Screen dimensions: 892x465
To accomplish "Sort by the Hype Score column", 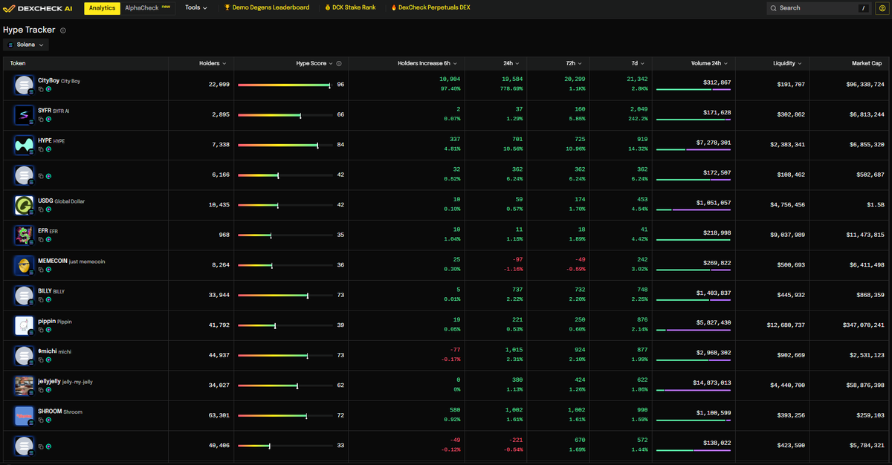I will 315,64.
